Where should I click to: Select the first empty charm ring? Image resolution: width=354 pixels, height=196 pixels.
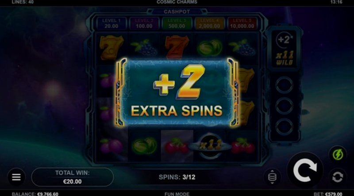point(284,85)
